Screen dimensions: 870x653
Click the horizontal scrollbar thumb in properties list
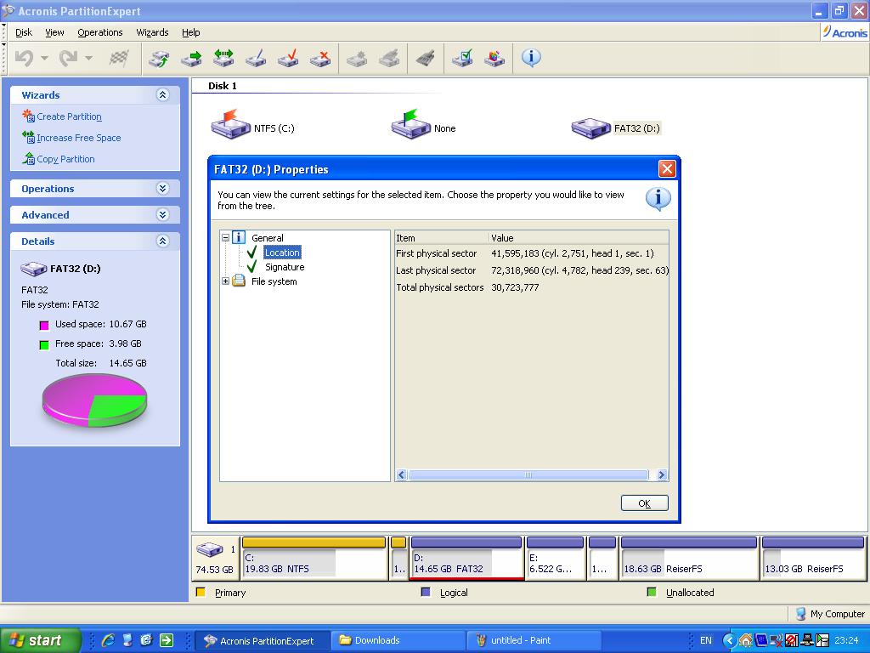coord(528,475)
